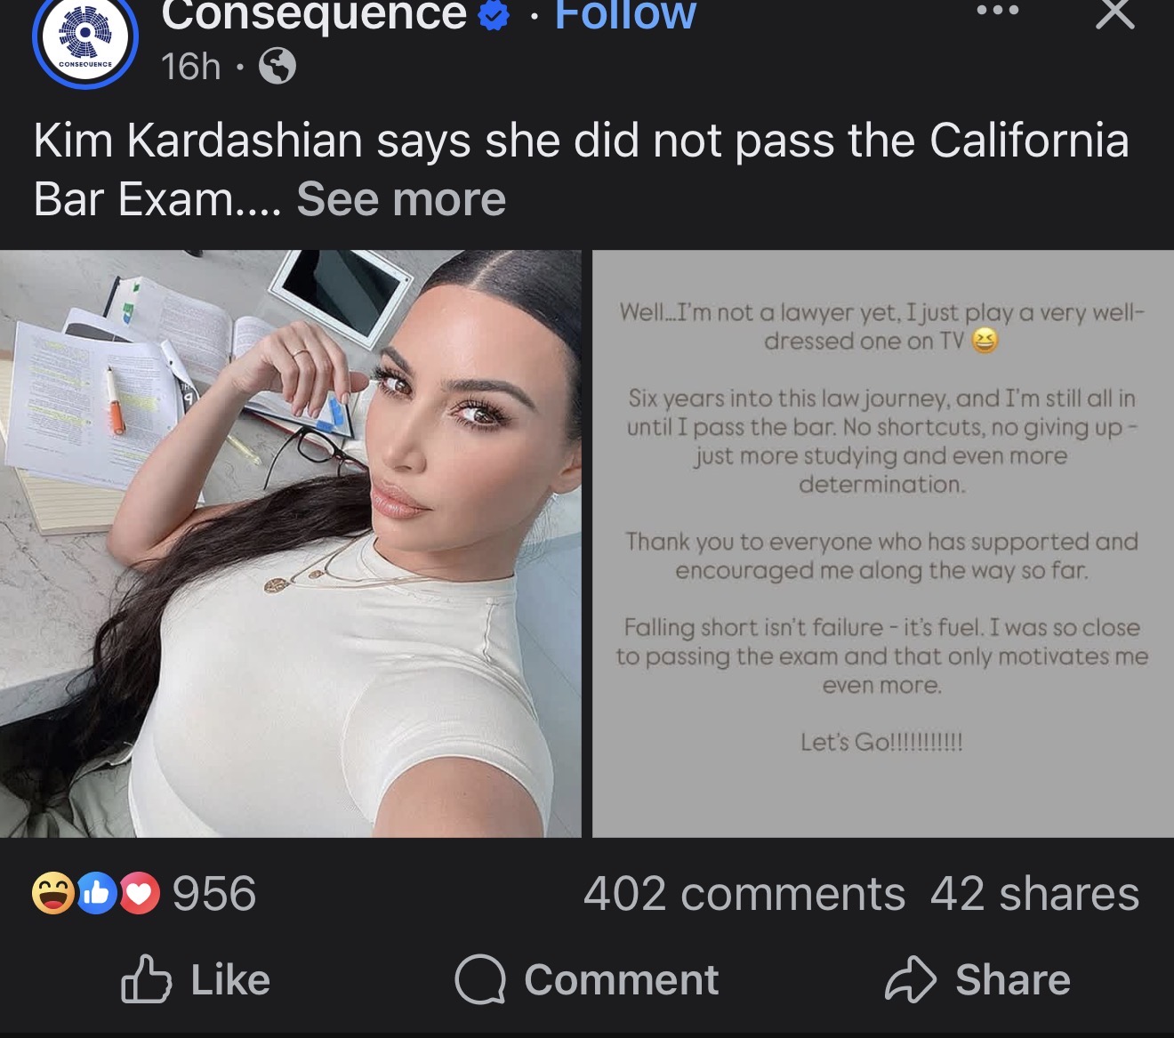Screen dimensions: 1174x1038
Task: Expand the caption with See more
Action: tap(401, 198)
